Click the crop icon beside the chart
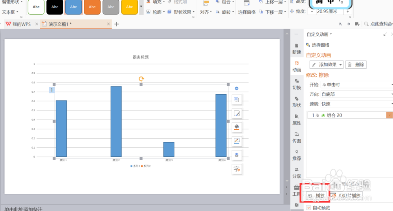 [x=237, y=99]
